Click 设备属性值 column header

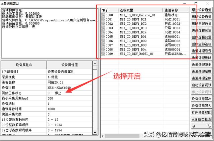[70, 65]
